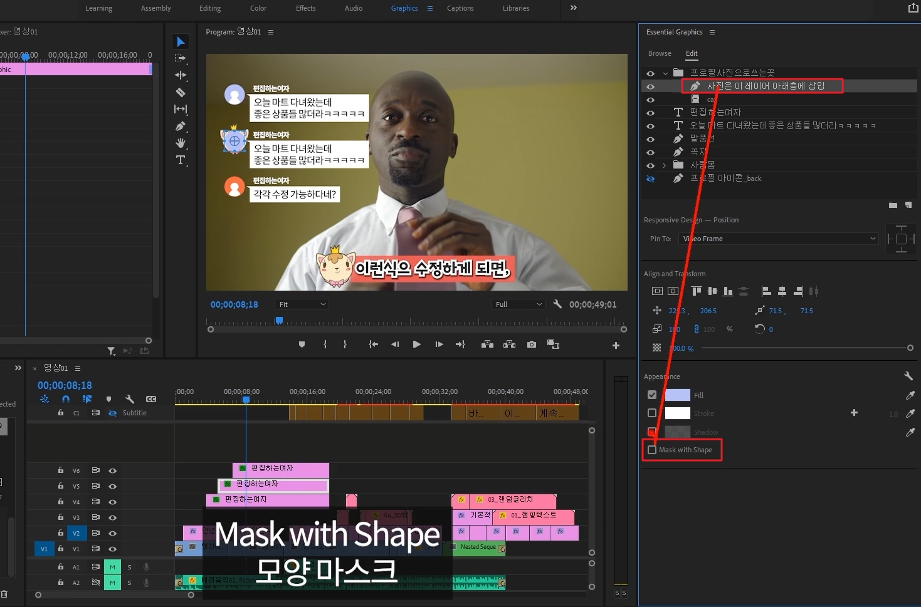Click Align Left Edges icon
Viewport: 921px width, 607px height.
[x=766, y=291]
